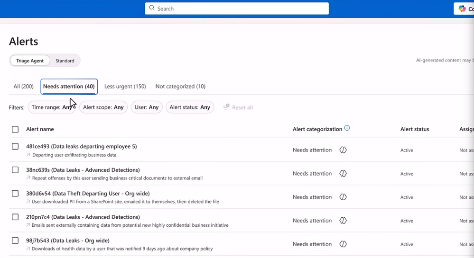The image size is (474, 258).
Task: Expand the Alert scope filter
Action: coord(103,107)
